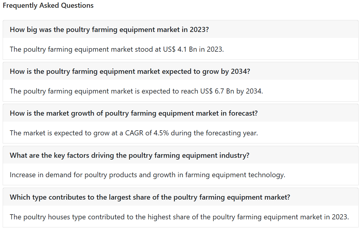361x228 pixels.
Task: Collapse the forecast market growth question
Action: (133, 113)
